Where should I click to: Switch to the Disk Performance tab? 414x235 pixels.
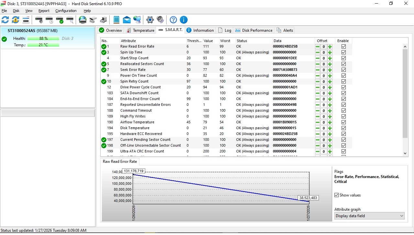pos(254,30)
